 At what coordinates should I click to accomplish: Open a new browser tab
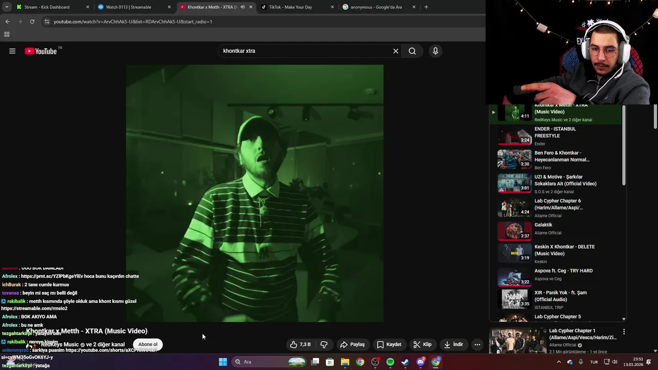click(x=426, y=7)
